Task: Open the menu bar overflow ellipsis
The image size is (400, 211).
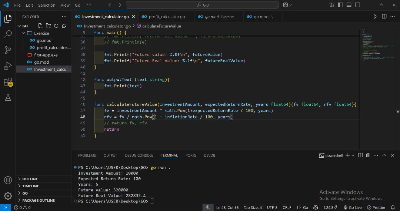Action: (x=89, y=5)
